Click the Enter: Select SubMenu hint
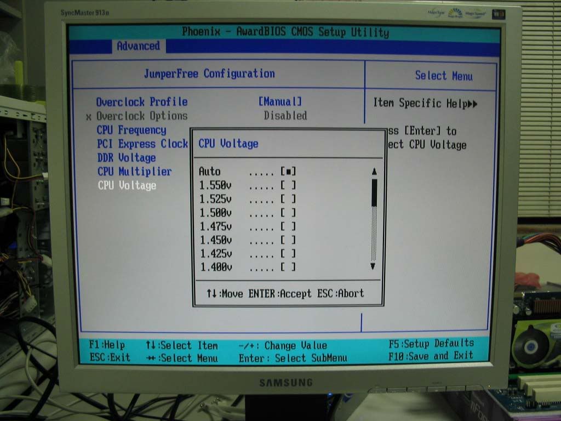 (x=293, y=358)
